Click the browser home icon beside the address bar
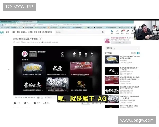 coord(2,25)
